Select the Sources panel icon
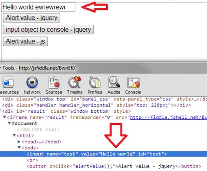 (54, 82)
